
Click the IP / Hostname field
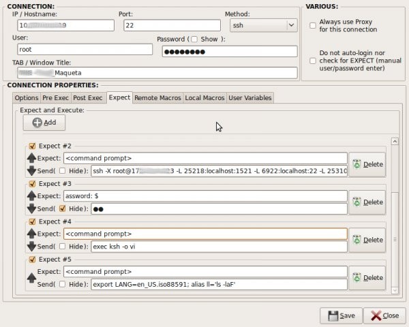coord(65,25)
